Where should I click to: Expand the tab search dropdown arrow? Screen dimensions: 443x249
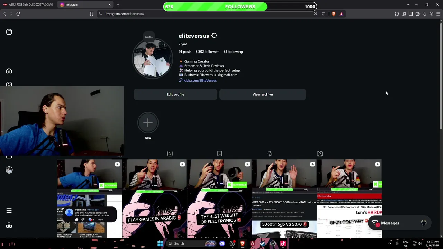coord(408,4)
